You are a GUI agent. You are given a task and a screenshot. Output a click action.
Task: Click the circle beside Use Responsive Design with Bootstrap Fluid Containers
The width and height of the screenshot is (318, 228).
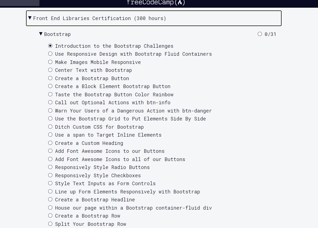tap(50, 54)
